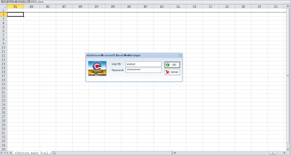
Task: Click the horizontal scrollbar left arrow
Action: 175,153
